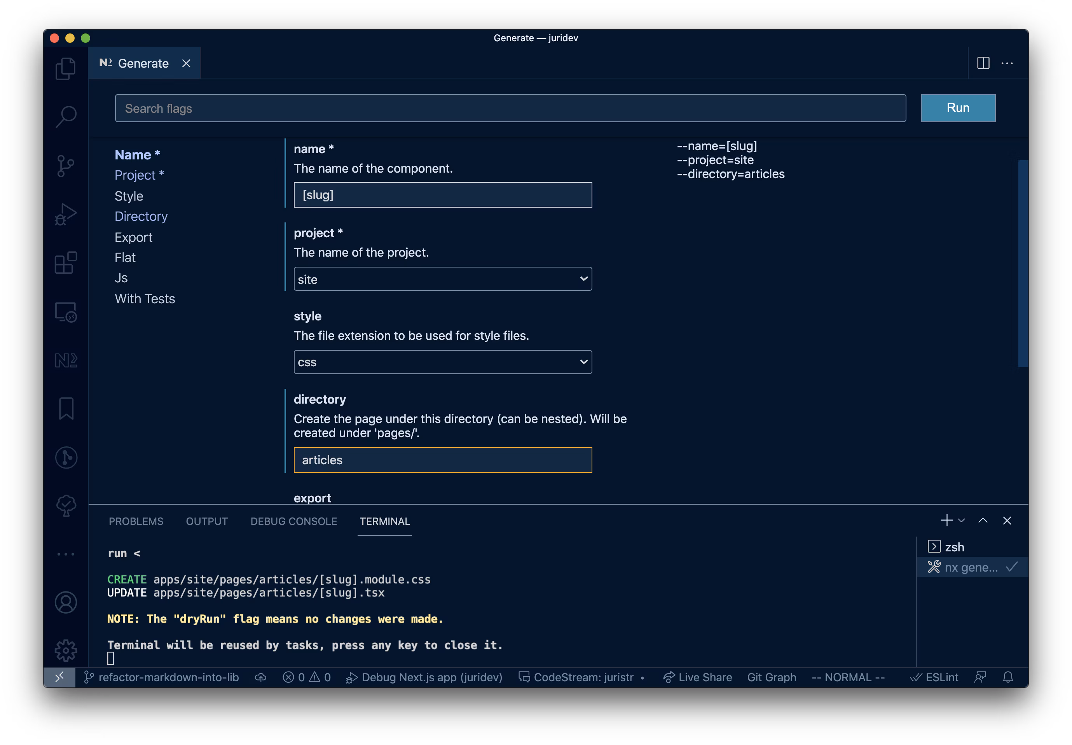Open the Manage gear icon
The image size is (1072, 745).
pyautogui.click(x=66, y=650)
